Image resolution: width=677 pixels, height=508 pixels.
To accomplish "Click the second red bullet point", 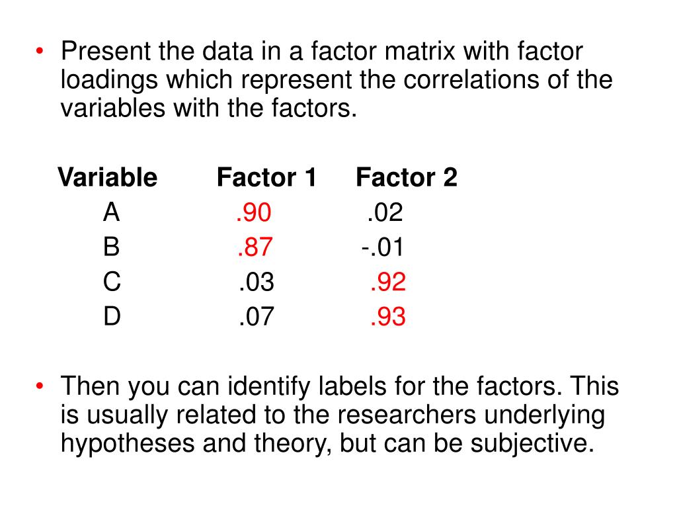I will tap(40, 386).
